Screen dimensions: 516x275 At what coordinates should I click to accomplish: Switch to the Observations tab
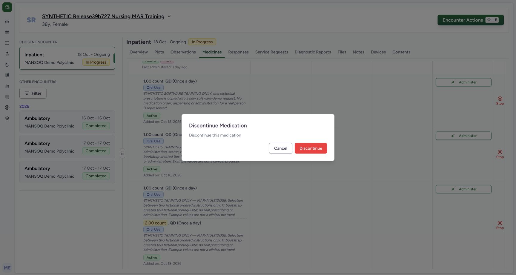tap(183, 52)
